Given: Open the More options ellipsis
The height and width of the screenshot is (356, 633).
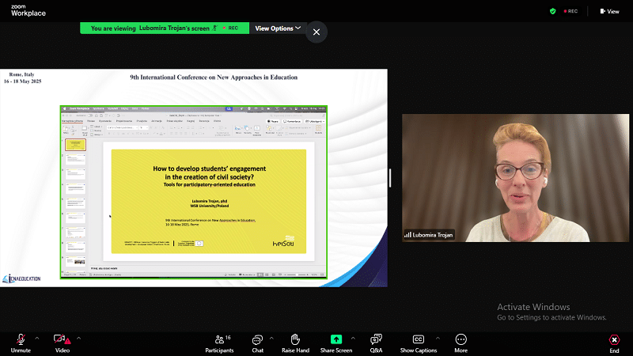Looking at the screenshot, I should click(x=461, y=339).
